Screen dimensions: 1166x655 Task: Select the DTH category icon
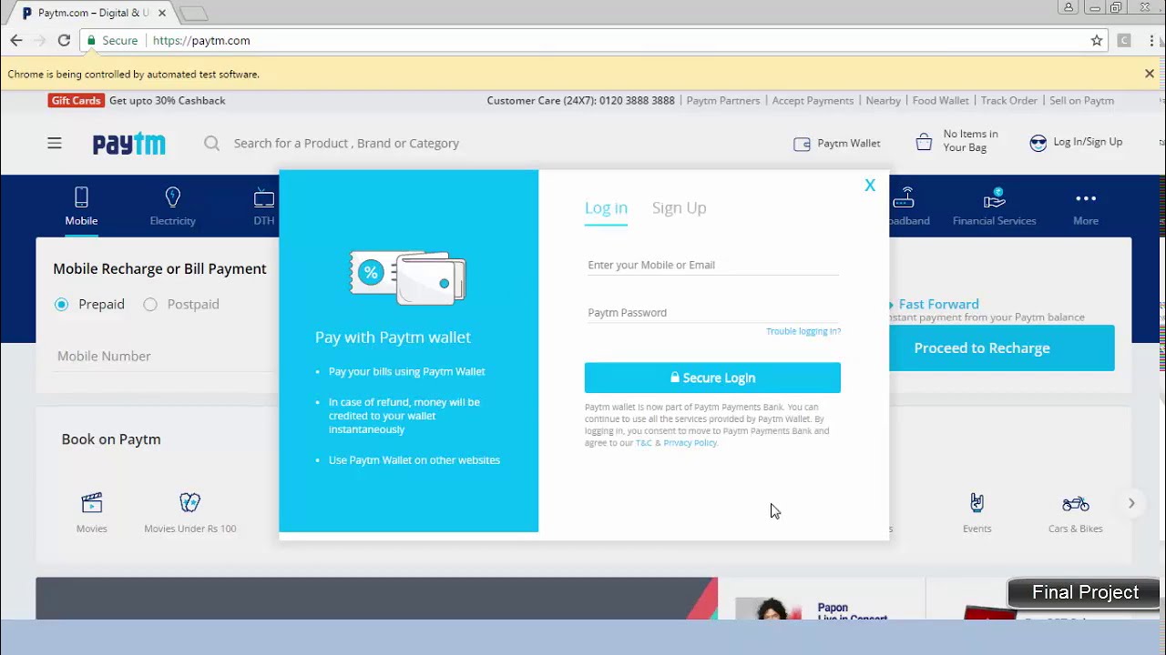pyautogui.click(x=264, y=197)
